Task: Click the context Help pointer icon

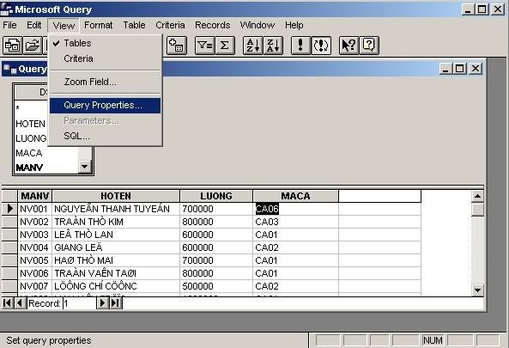Action: click(348, 46)
